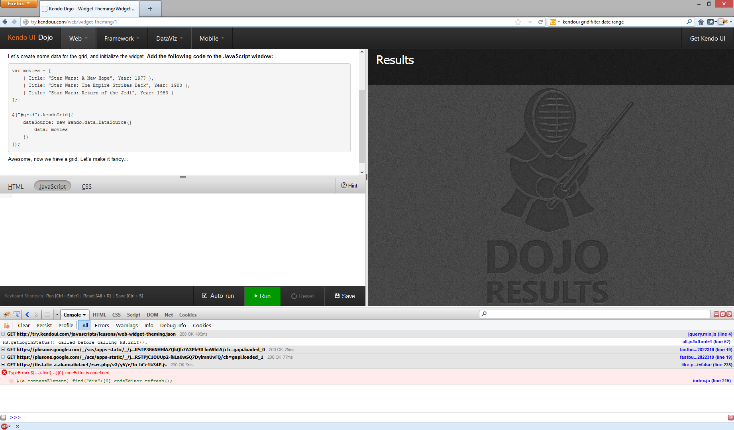Toggle breakpoint dot on codeEditor.refresh line
Image resolution: width=734 pixels, height=430 pixels.
point(11,381)
